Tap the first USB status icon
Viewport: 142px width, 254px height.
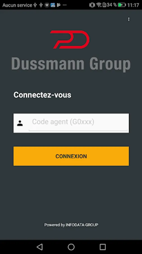click(x=35, y=5)
